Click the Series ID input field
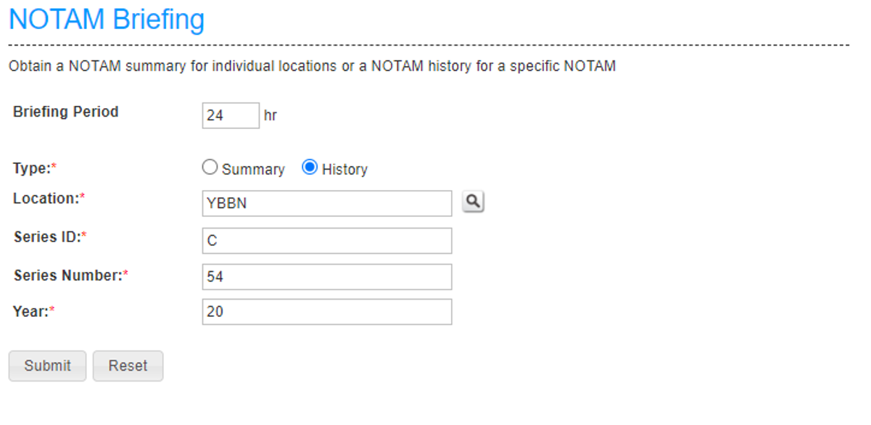The width and height of the screenshot is (871, 425). pos(327,241)
